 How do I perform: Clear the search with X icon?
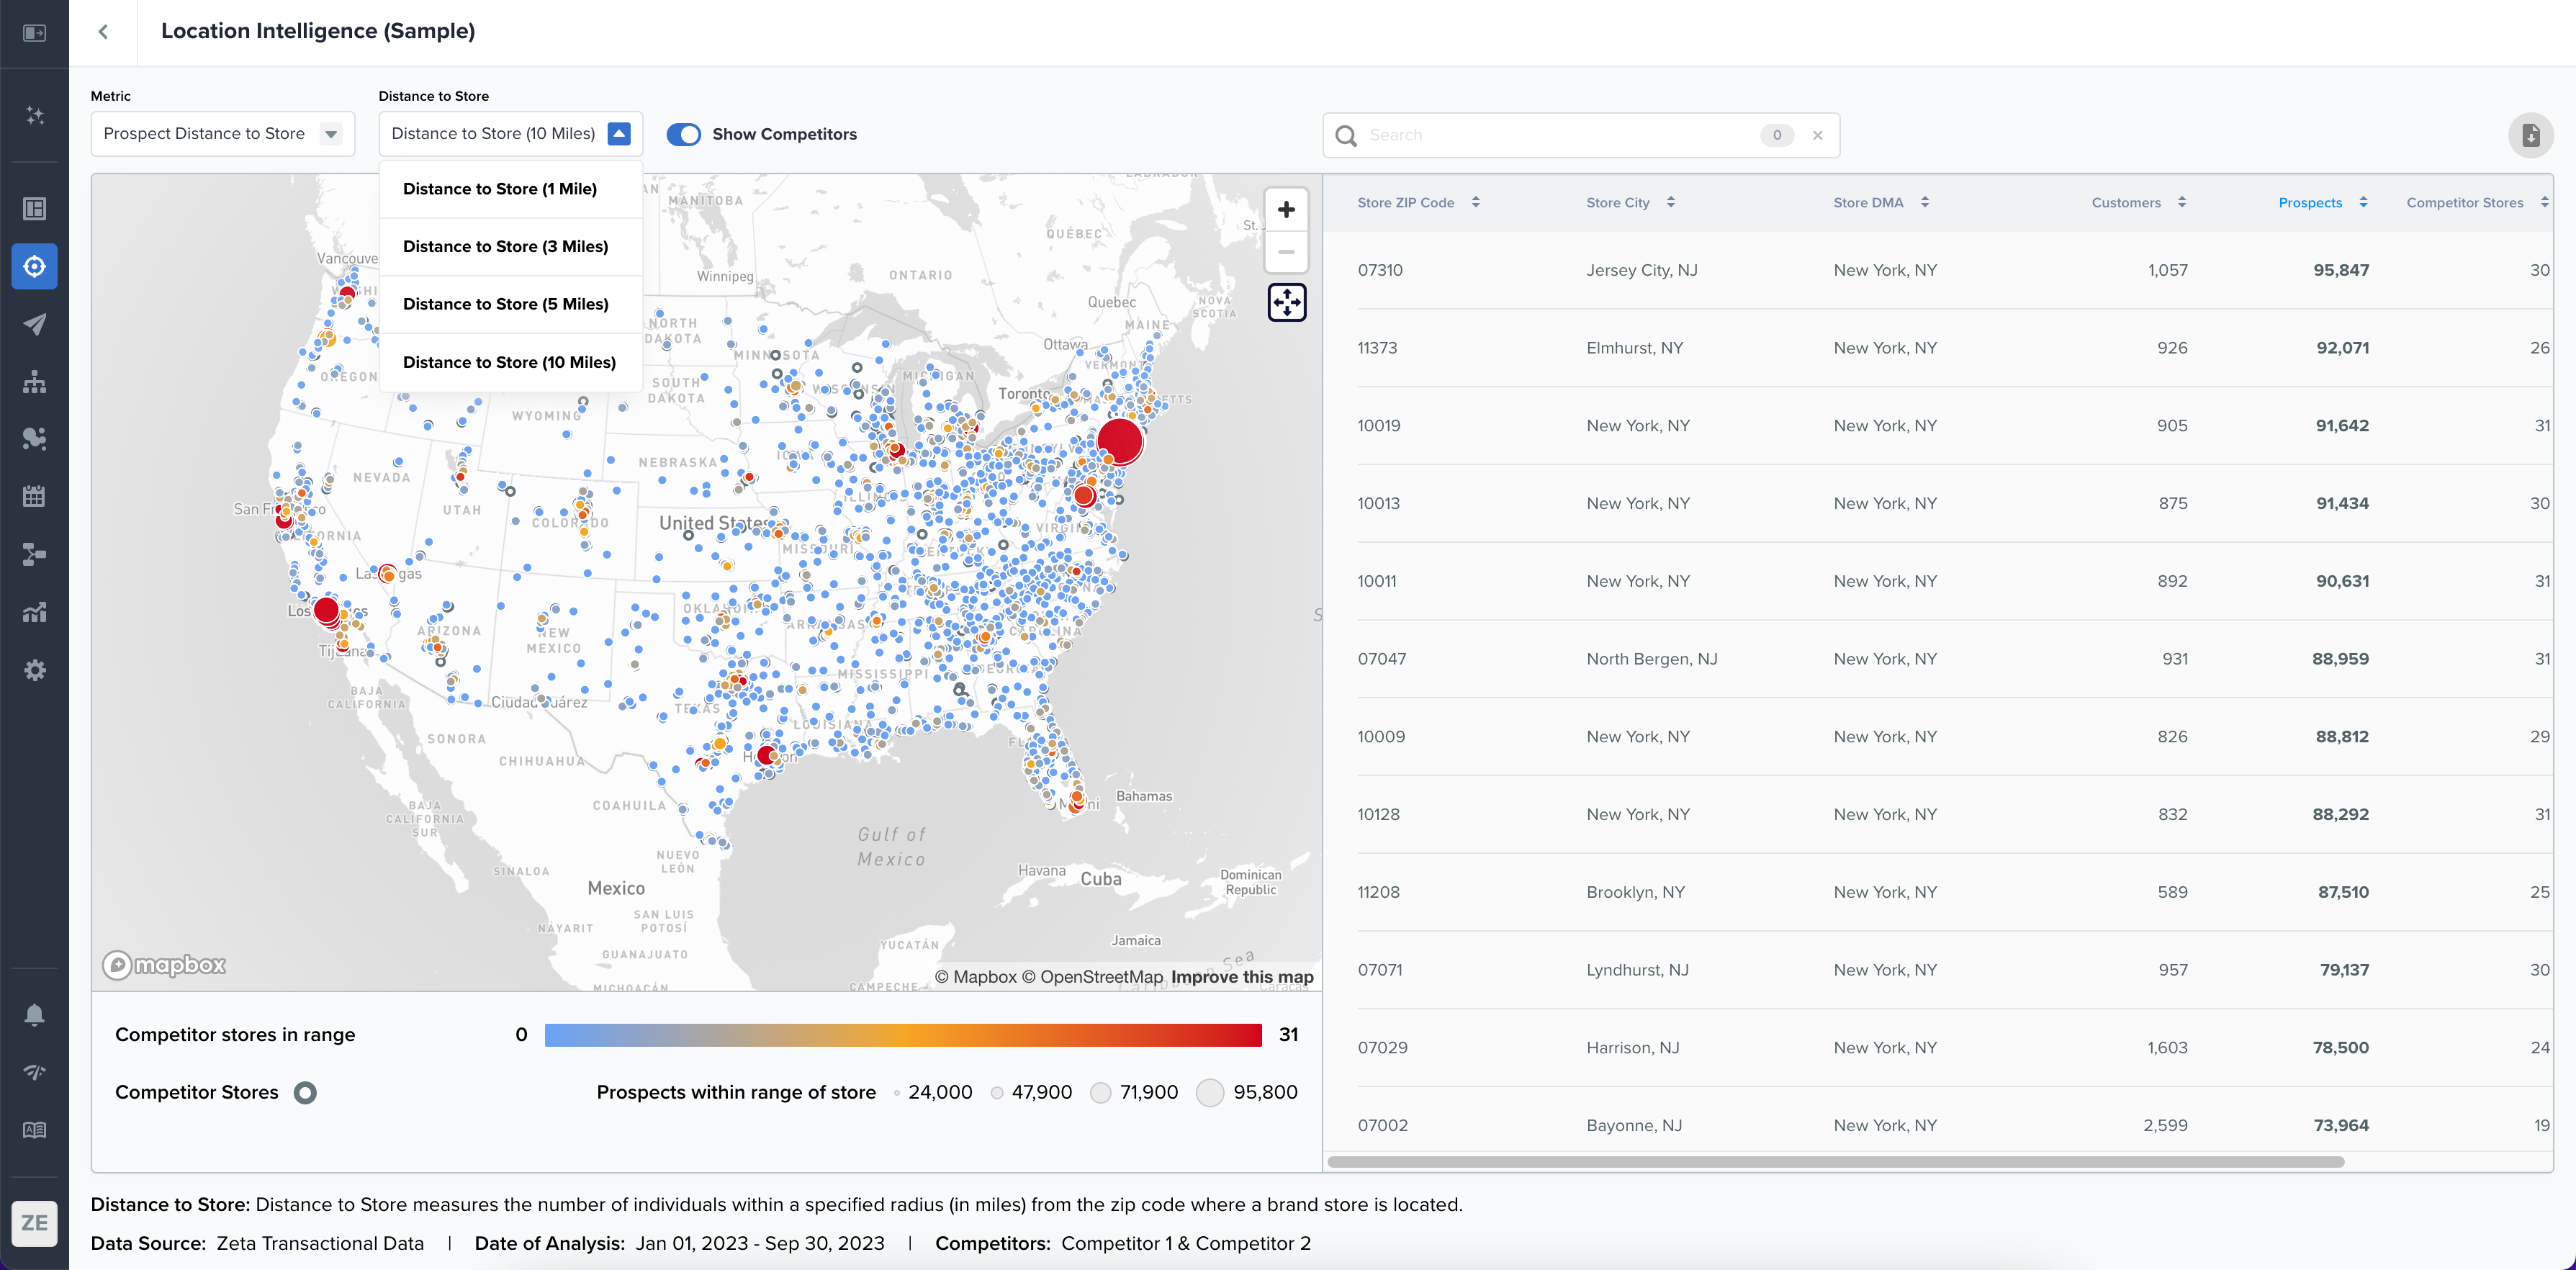[x=1818, y=135]
